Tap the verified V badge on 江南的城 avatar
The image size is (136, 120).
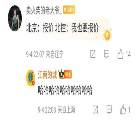coord(33,83)
